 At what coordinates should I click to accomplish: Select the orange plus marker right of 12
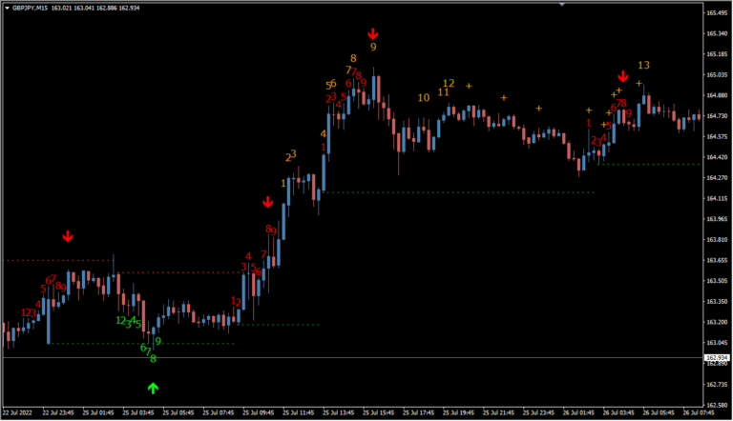pyautogui.click(x=469, y=86)
